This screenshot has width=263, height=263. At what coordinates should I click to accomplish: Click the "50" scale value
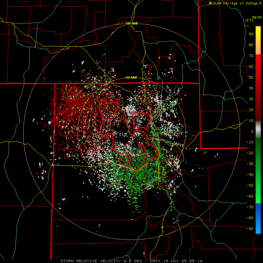coord(251,77)
